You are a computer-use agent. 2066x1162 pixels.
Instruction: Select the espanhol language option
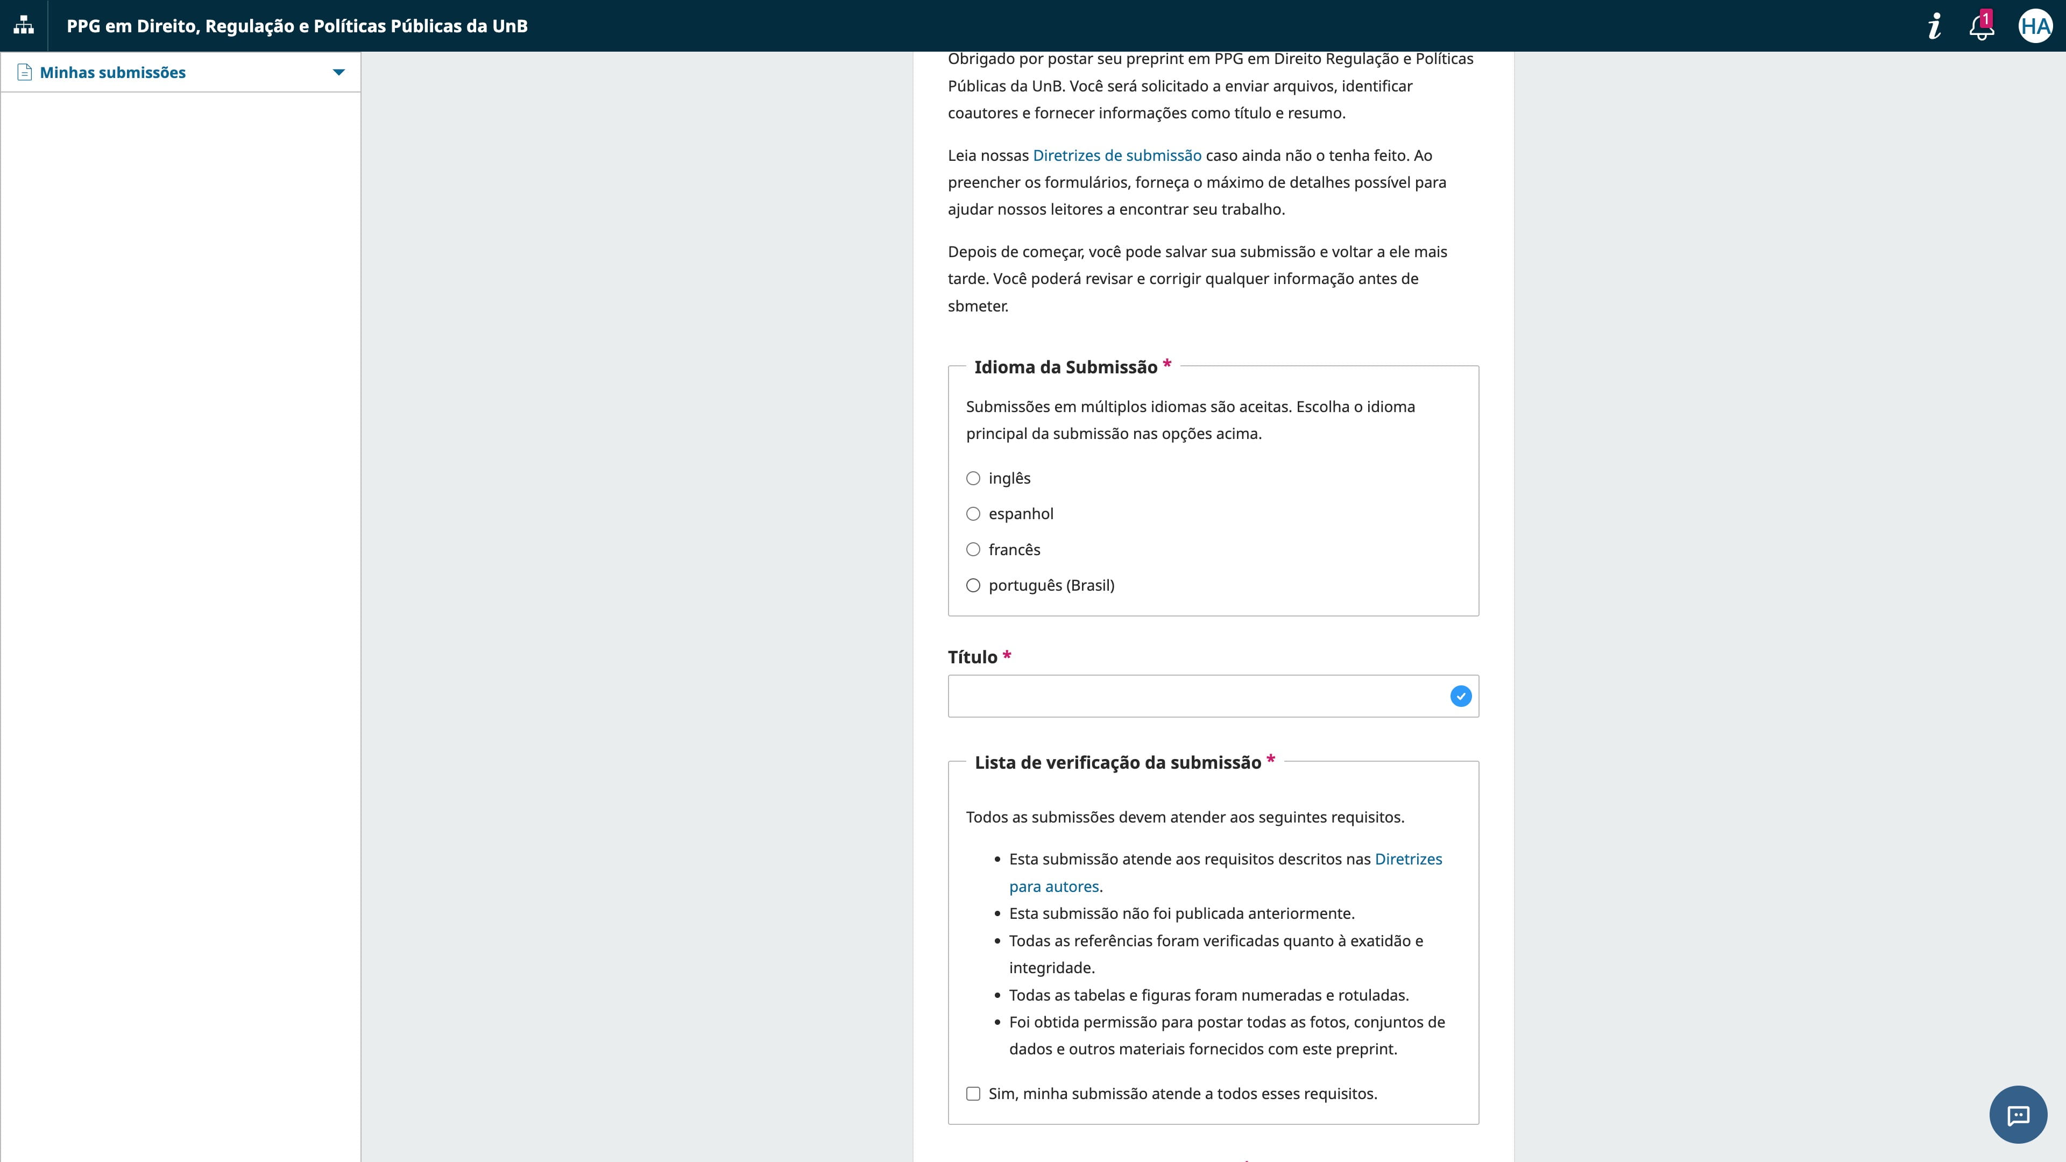pos(974,513)
